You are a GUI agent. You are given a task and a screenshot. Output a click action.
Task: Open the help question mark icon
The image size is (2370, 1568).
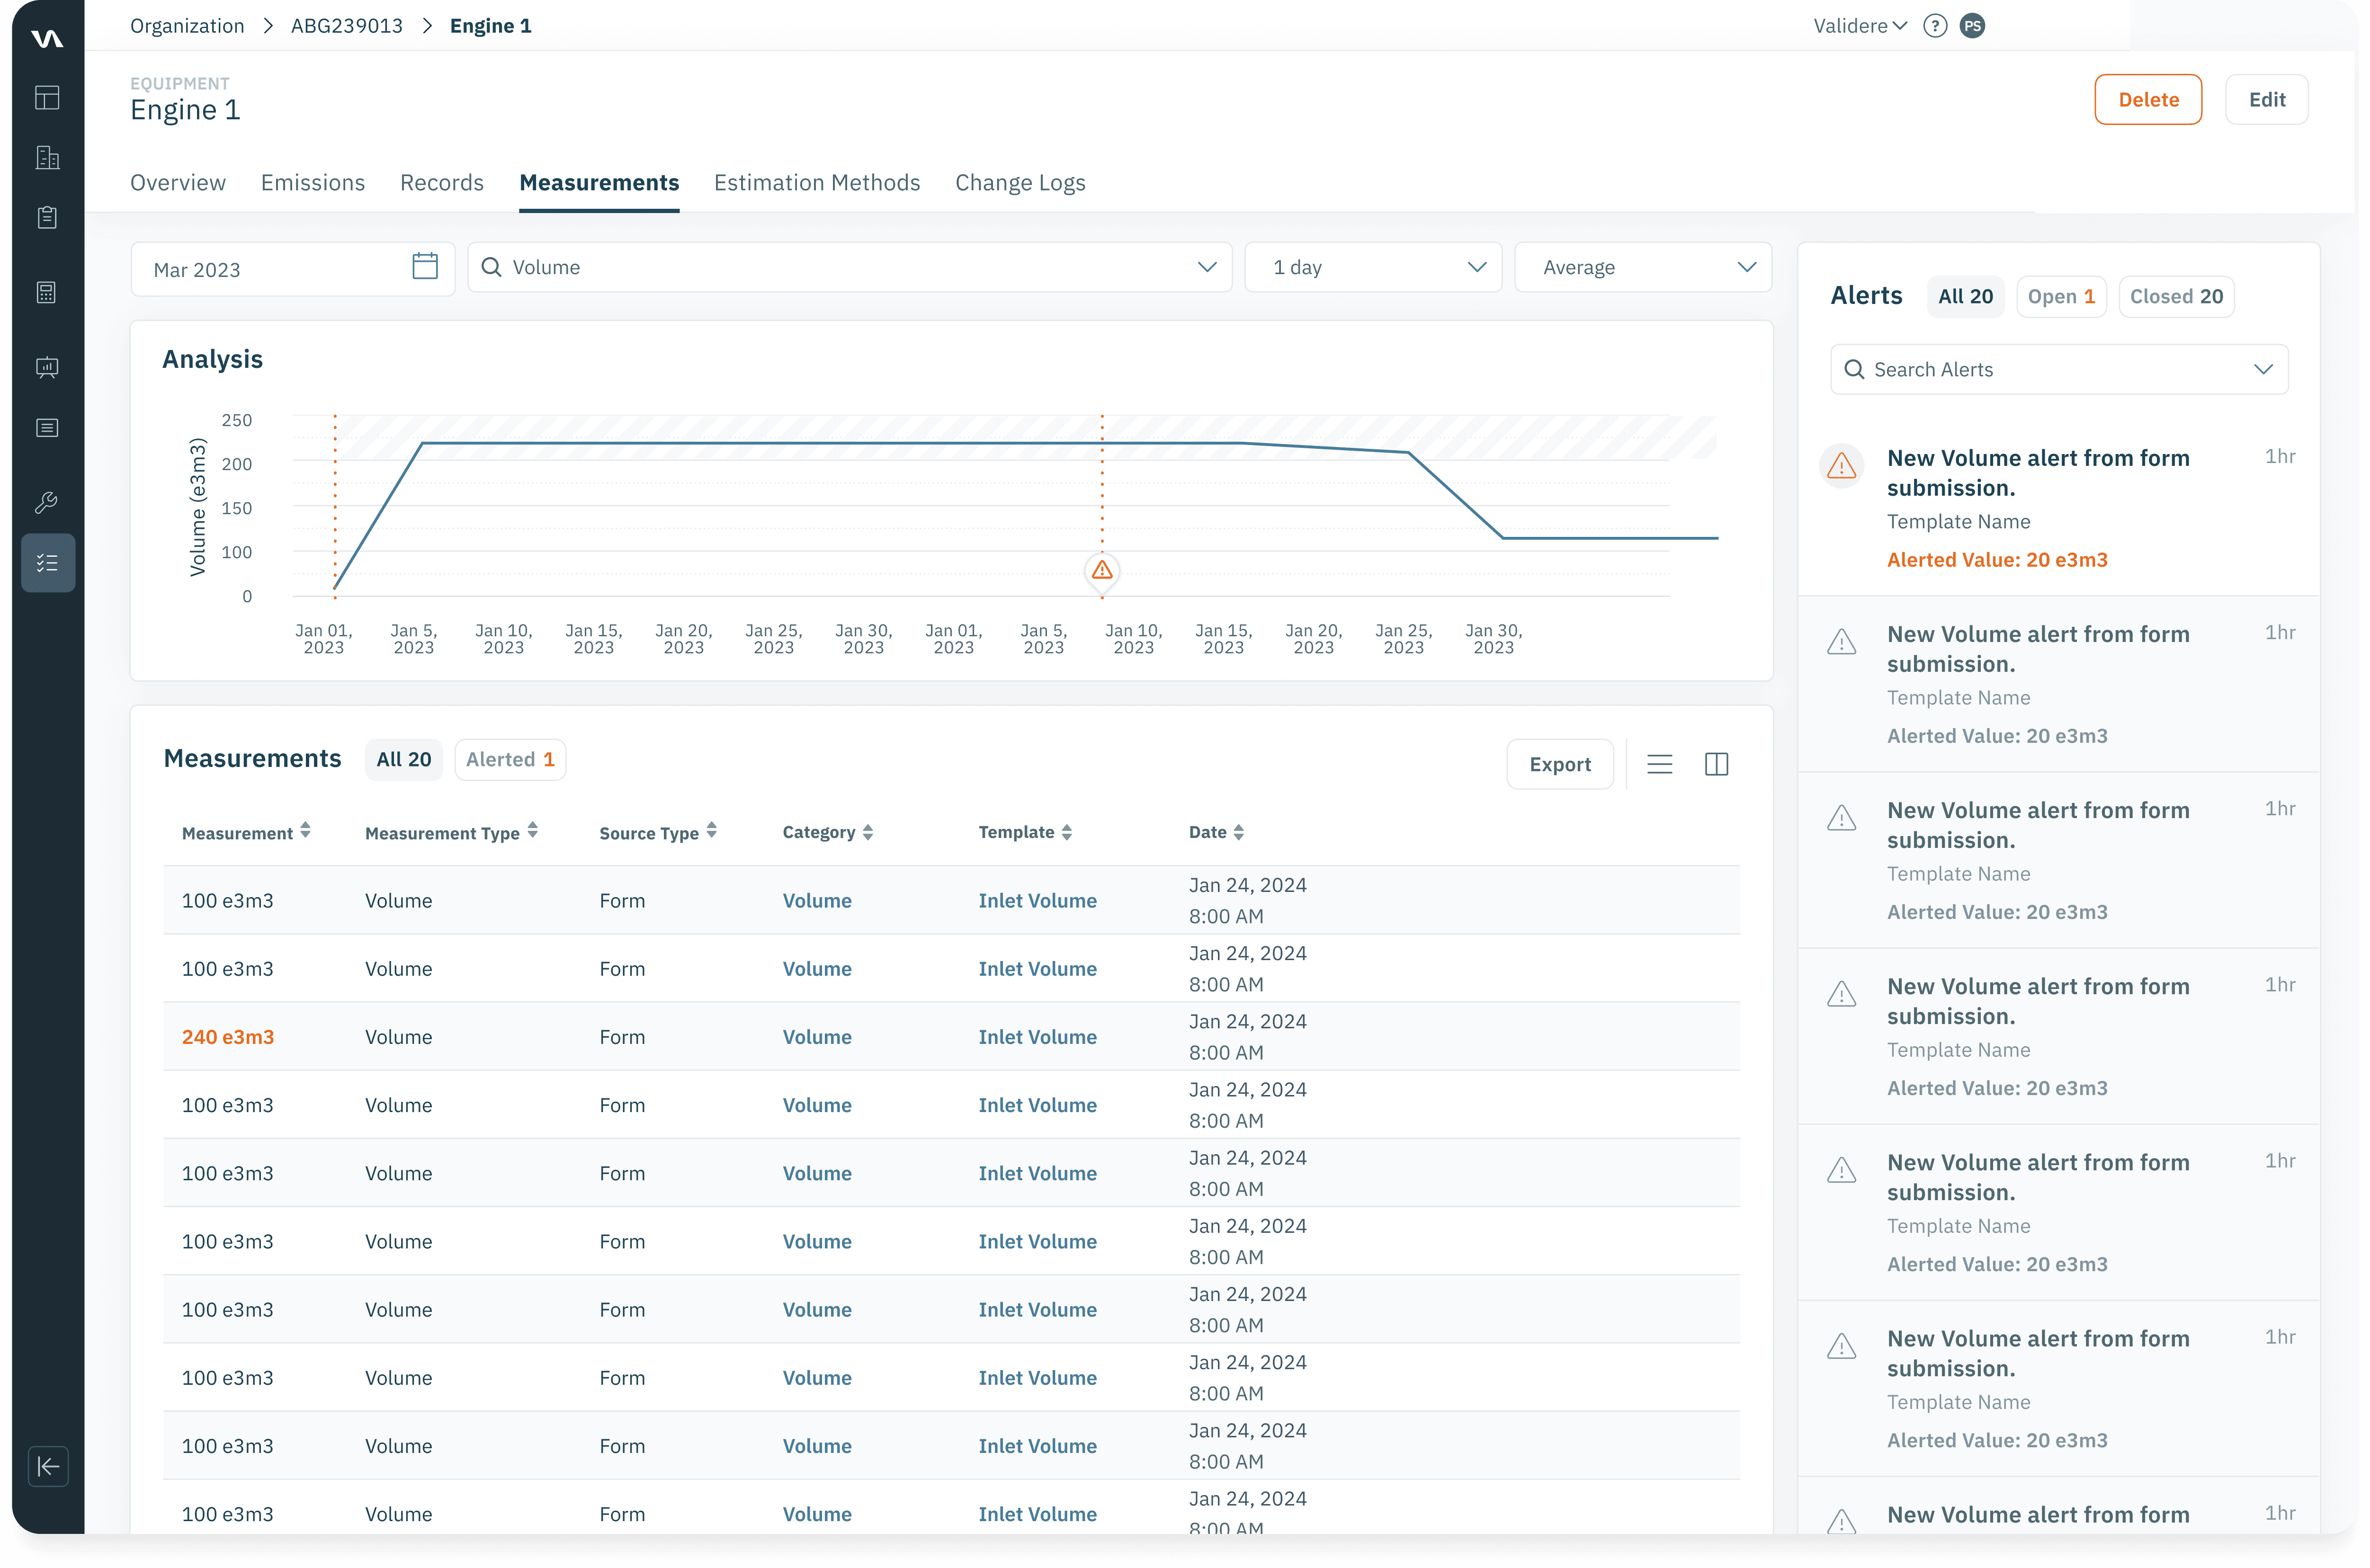click(x=1935, y=26)
